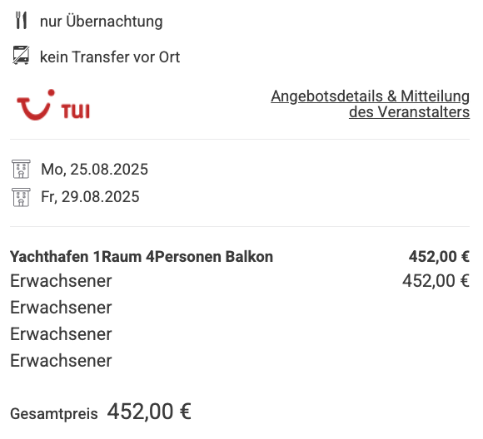
Task: Open Angebotsdetails & Mitteilung des Veranstalters link
Action: [371, 104]
